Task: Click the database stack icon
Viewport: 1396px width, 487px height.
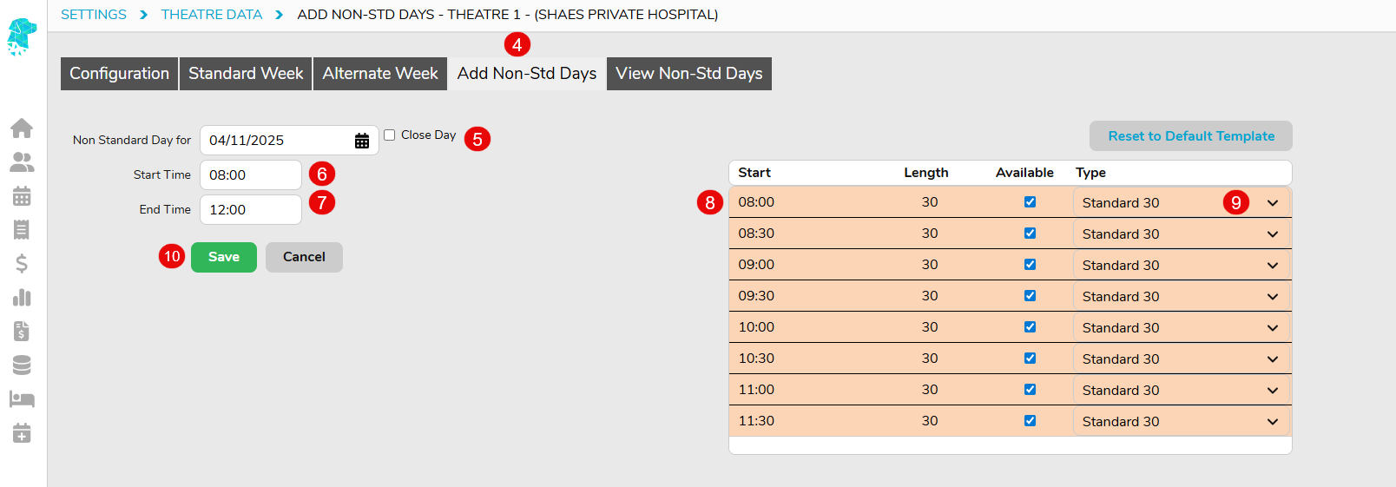Action: tap(22, 365)
